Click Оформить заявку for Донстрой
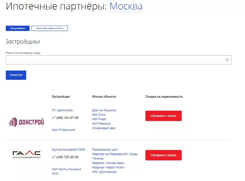This screenshot has height=181, width=245. pyautogui.click(x=164, y=116)
